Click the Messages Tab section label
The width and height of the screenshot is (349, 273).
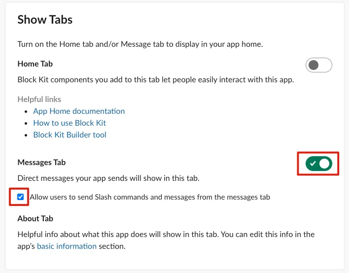(x=41, y=162)
